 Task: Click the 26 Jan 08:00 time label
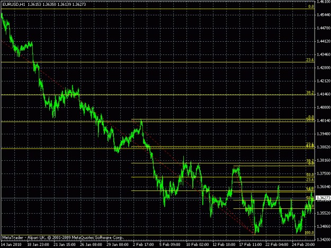click(x=91, y=245)
